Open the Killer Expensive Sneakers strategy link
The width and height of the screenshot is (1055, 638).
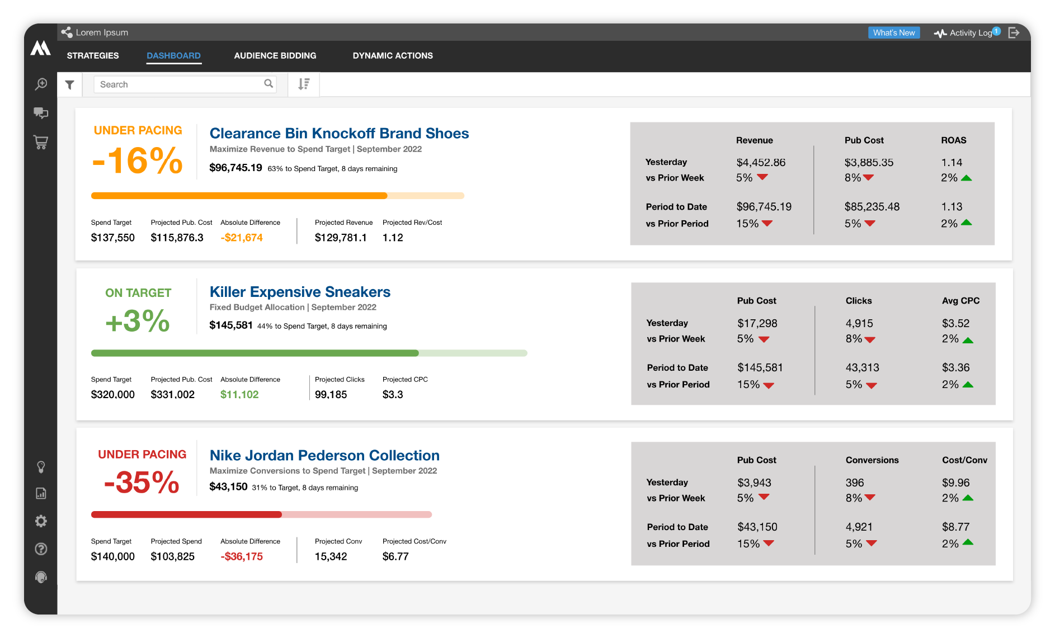(300, 291)
